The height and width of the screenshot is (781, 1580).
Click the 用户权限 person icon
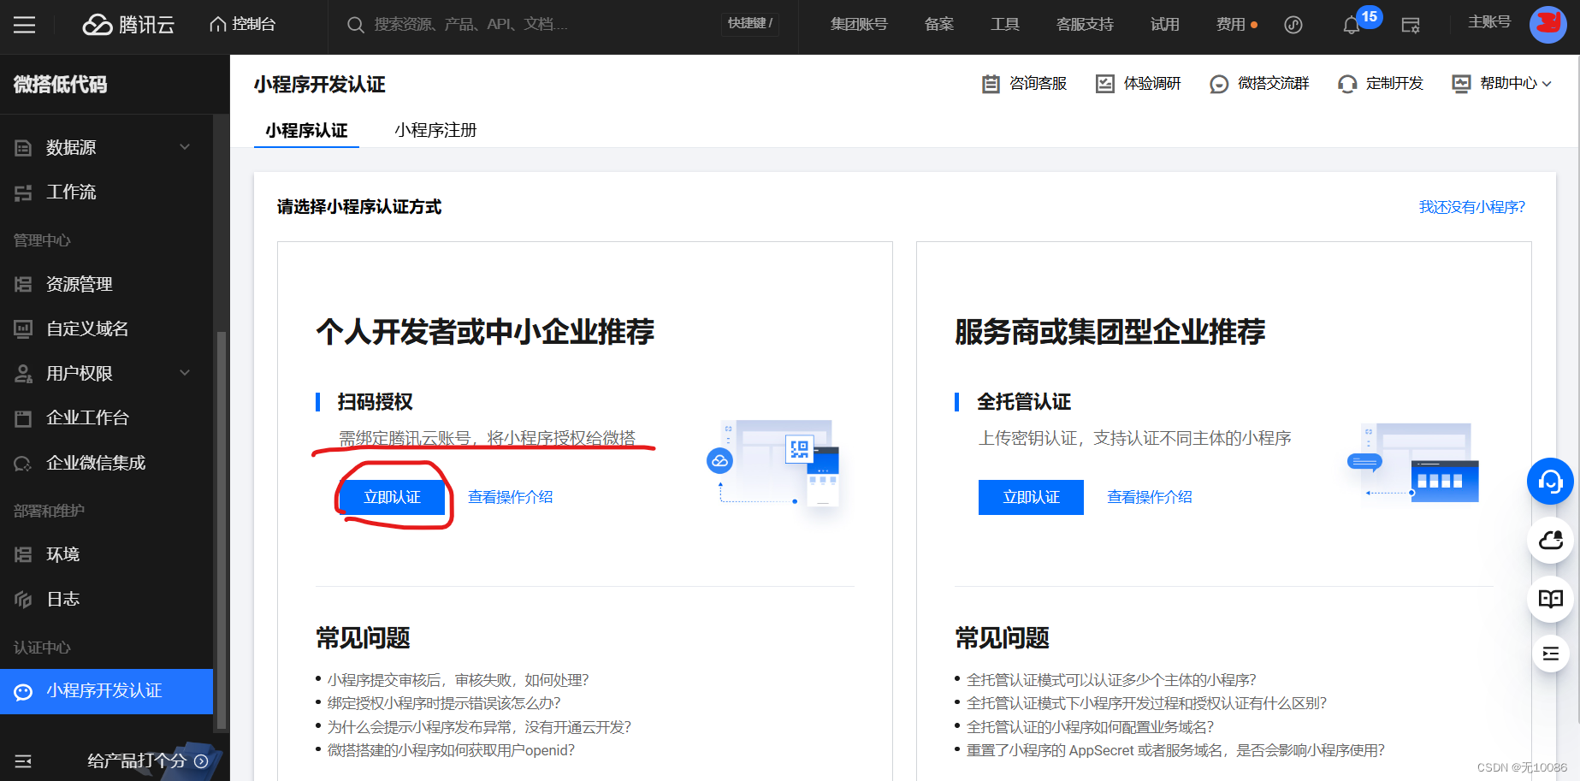pos(23,374)
